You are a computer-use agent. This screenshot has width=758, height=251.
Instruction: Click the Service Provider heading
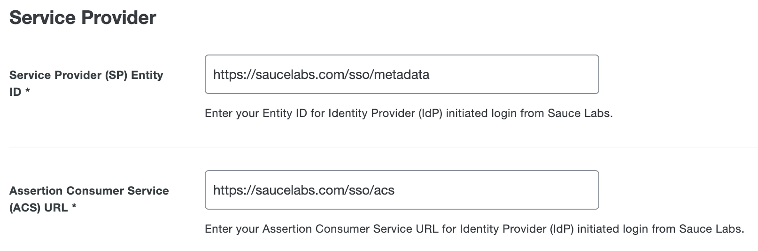point(83,18)
